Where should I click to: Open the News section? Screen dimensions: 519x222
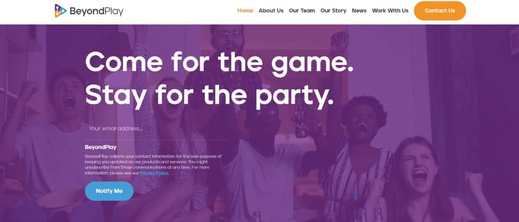point(359,11)
